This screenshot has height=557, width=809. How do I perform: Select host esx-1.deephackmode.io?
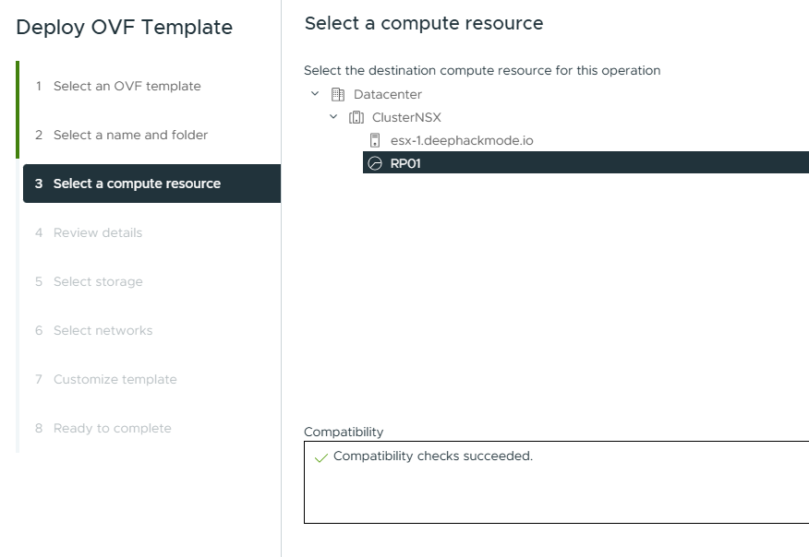tap(462, 140)
